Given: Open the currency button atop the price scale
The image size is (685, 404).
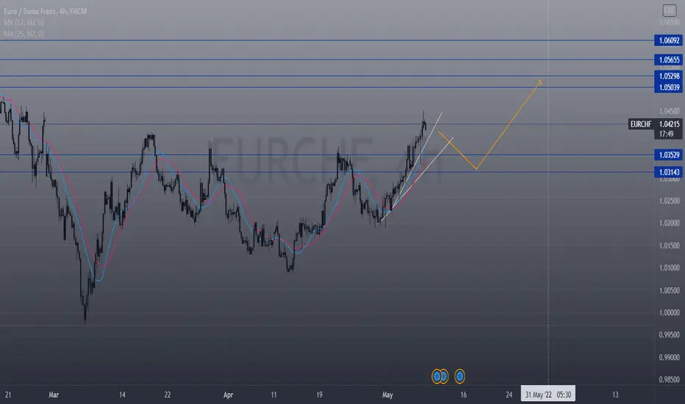Looking at the screenshot, I should (x=669, y=10).
